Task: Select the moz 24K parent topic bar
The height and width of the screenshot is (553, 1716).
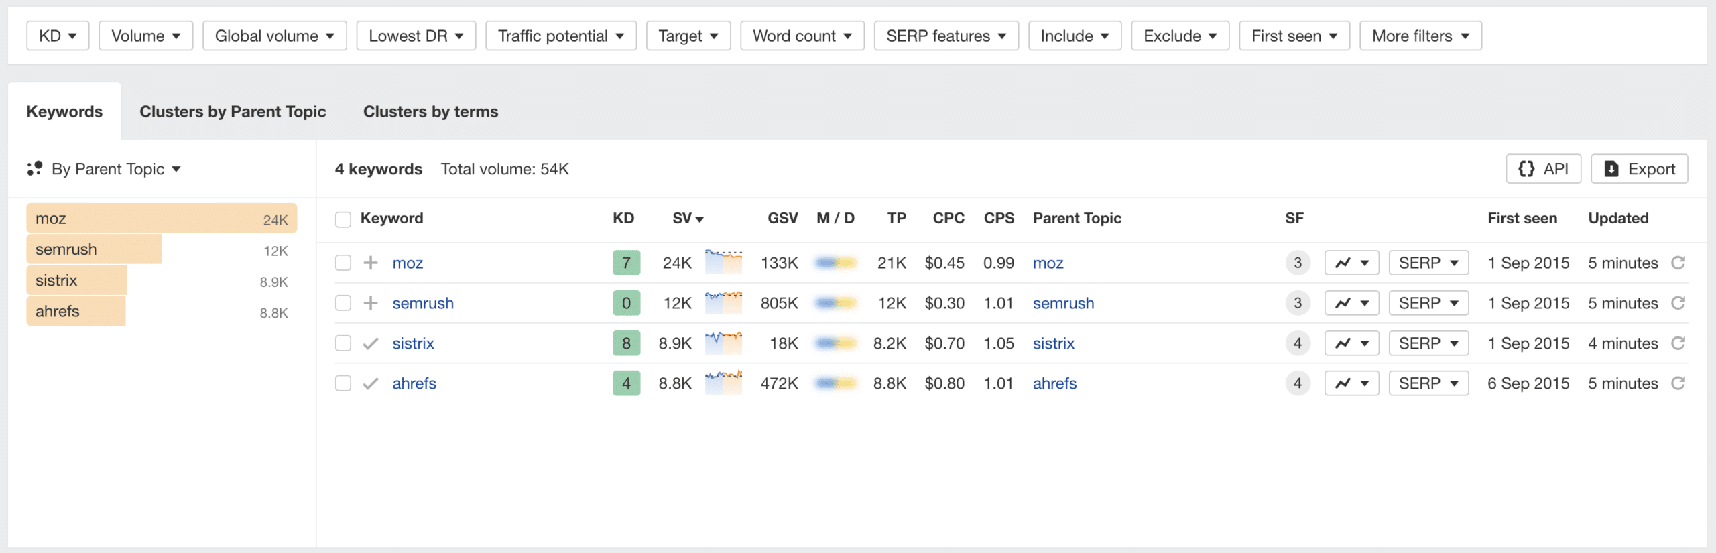Action: pos(162,219)
